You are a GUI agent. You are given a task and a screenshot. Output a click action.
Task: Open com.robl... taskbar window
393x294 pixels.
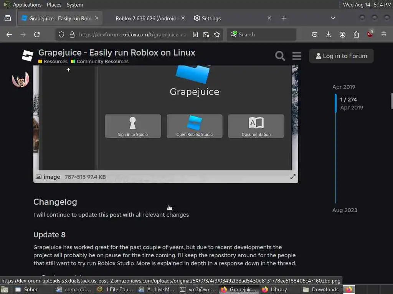(x=74, y=289)
